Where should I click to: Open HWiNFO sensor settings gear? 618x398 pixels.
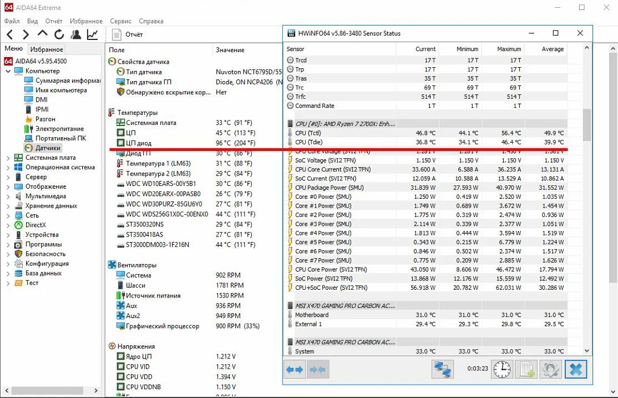[x=551, y=370]
